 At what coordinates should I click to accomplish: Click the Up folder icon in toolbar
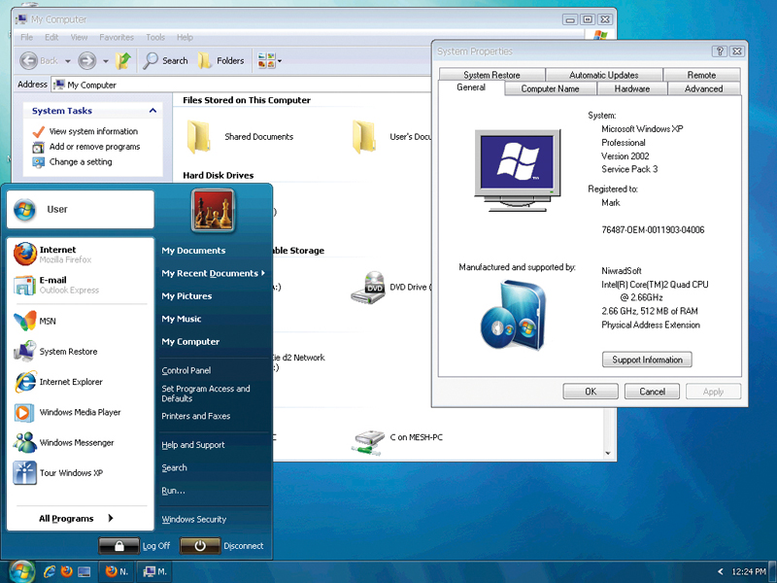pos(123,60)
